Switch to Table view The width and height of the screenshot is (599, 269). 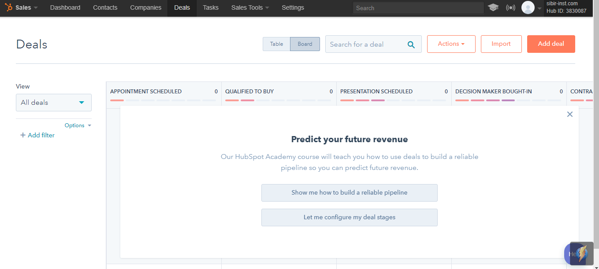tap(276, 44)
